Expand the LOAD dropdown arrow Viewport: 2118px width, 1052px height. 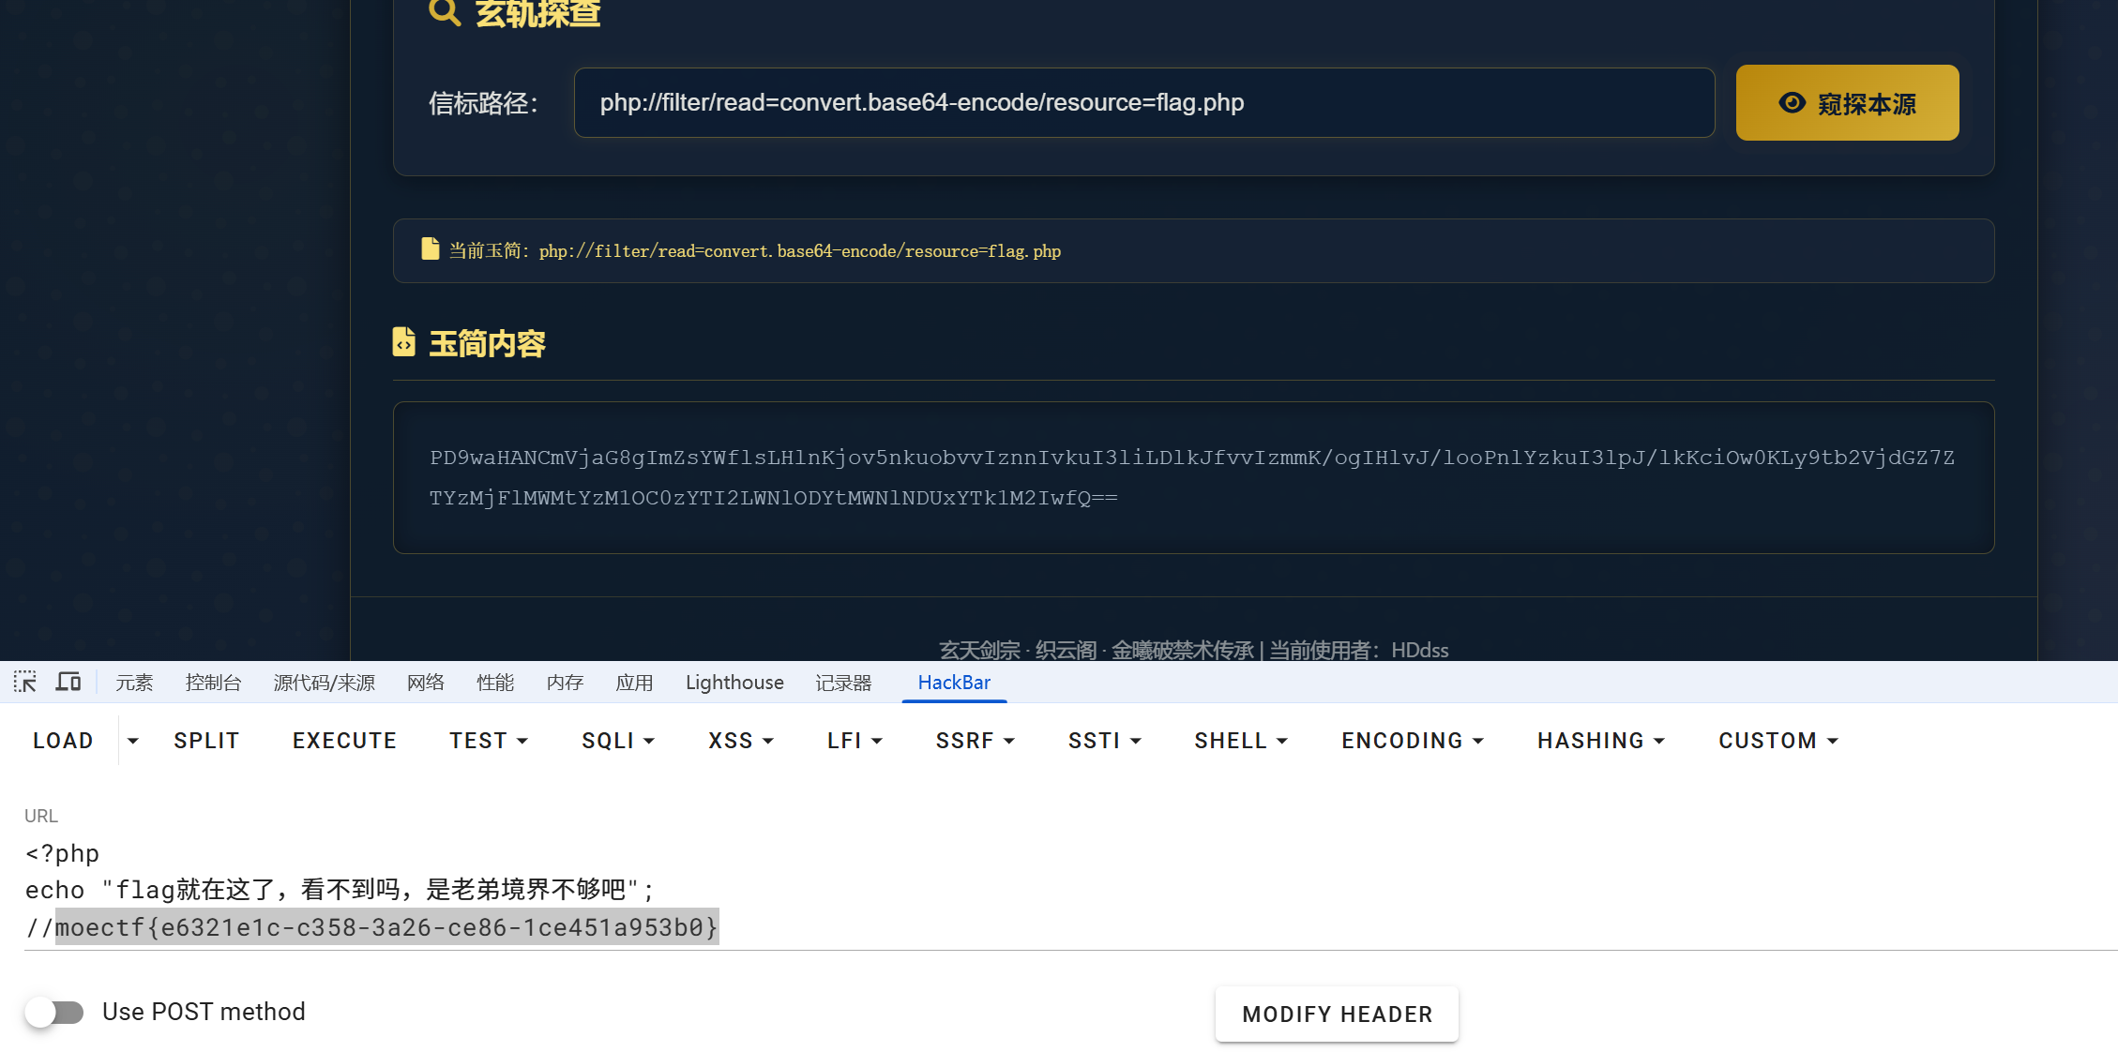(133, 741)
